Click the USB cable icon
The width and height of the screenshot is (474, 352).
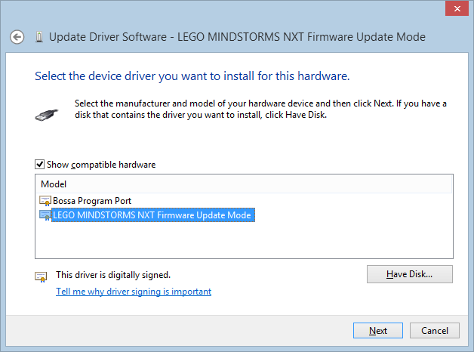(x=46, y=115)
